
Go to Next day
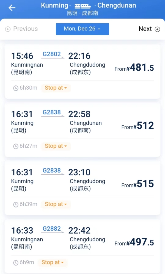pos(149,29)
